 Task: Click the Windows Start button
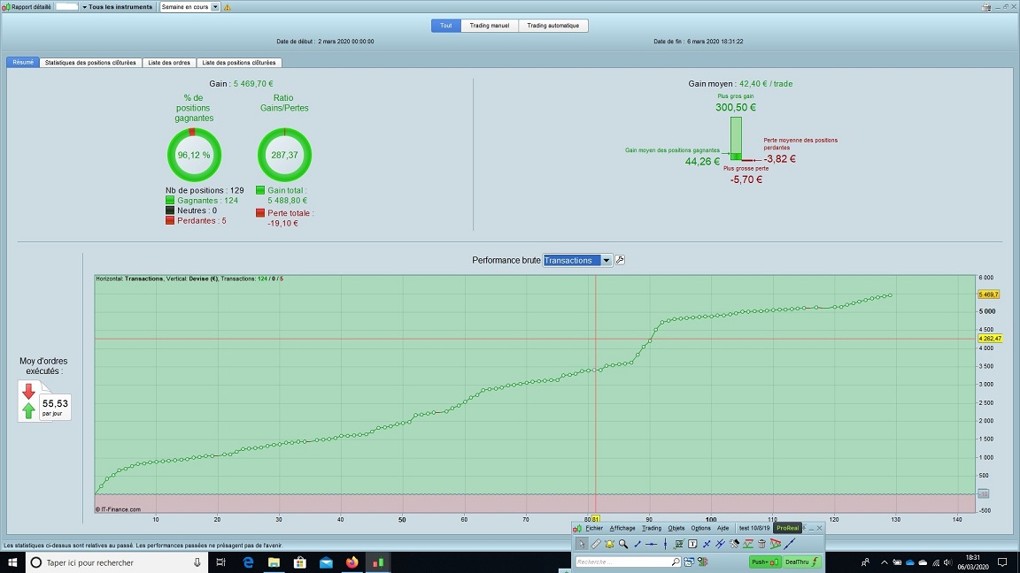coord(12,562)
